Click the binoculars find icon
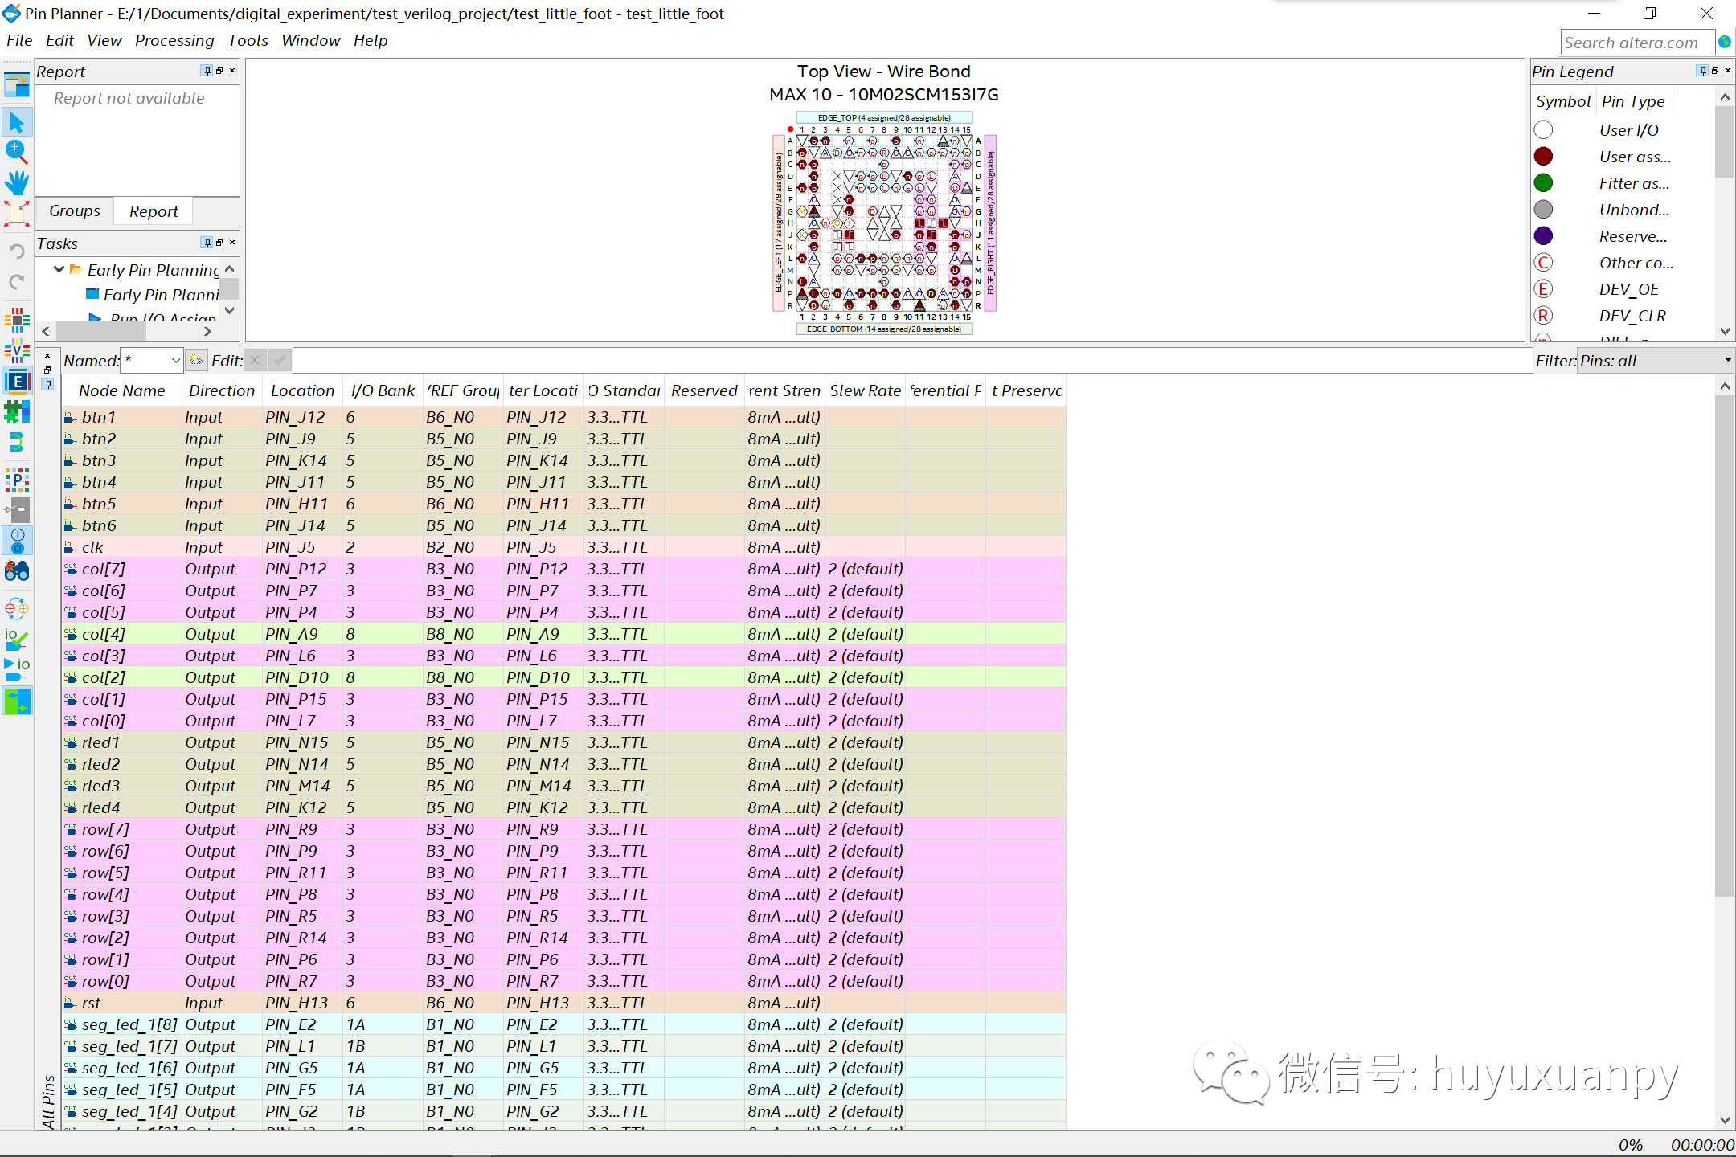This screenshot has height=1157, width=1736. [x=17, y=571]
